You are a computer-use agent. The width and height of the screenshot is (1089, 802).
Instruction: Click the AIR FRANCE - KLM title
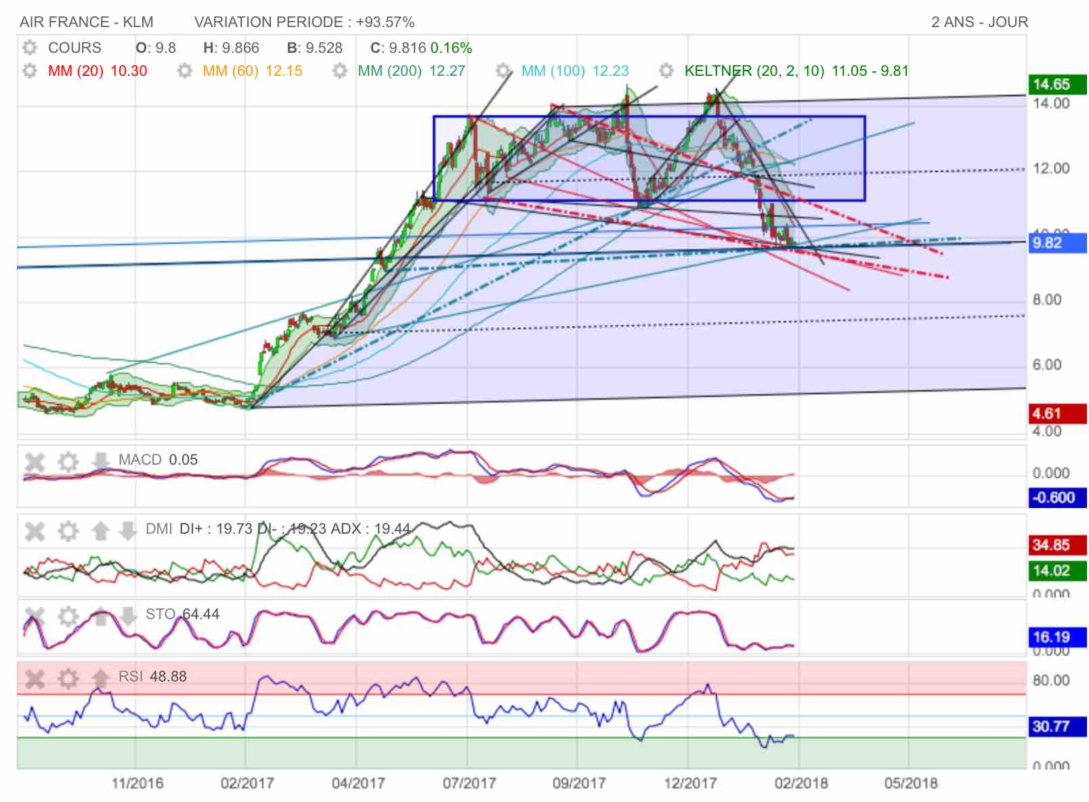(x=87, y=22)
